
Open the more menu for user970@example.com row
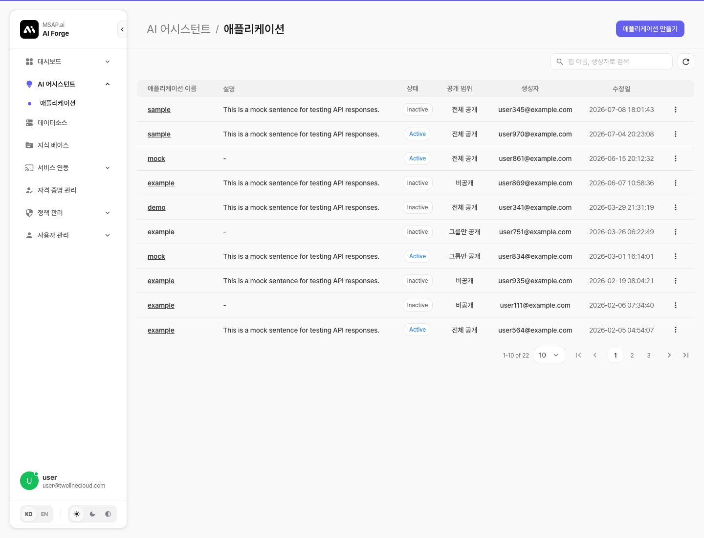pyautogui.click(x=676, y=134)
